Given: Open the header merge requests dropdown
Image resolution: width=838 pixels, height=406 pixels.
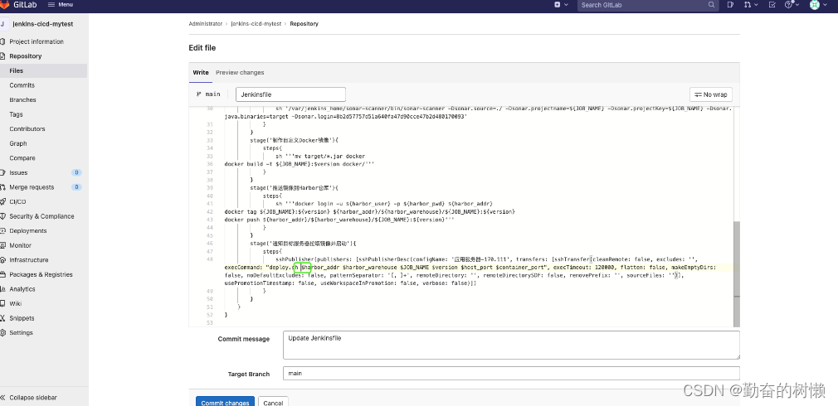Looking at the screenshot, I should click(x=750, y=4).
